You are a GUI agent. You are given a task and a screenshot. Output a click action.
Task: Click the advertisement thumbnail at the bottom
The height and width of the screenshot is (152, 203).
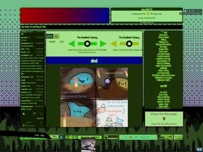[x=88, y=145]
